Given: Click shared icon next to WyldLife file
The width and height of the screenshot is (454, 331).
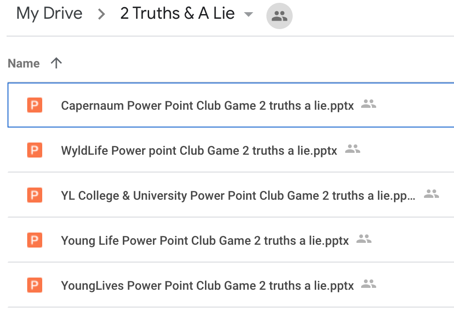Looking at the screenshot, I should click(x=353, y=149).
